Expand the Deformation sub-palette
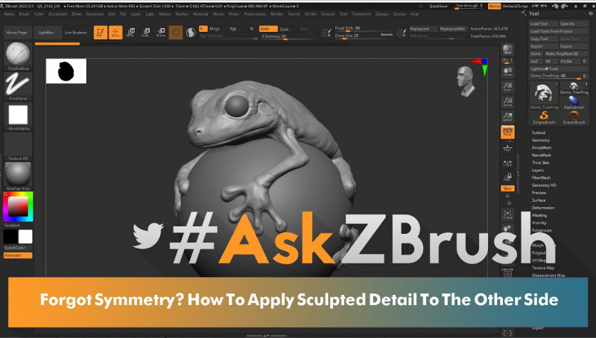 tap(543, 208)
